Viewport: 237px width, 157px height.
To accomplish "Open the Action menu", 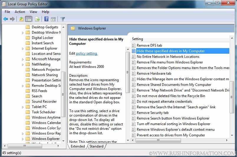I will coord(20,12).
